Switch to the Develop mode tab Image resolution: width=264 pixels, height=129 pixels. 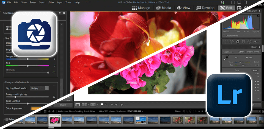[206, 8]
